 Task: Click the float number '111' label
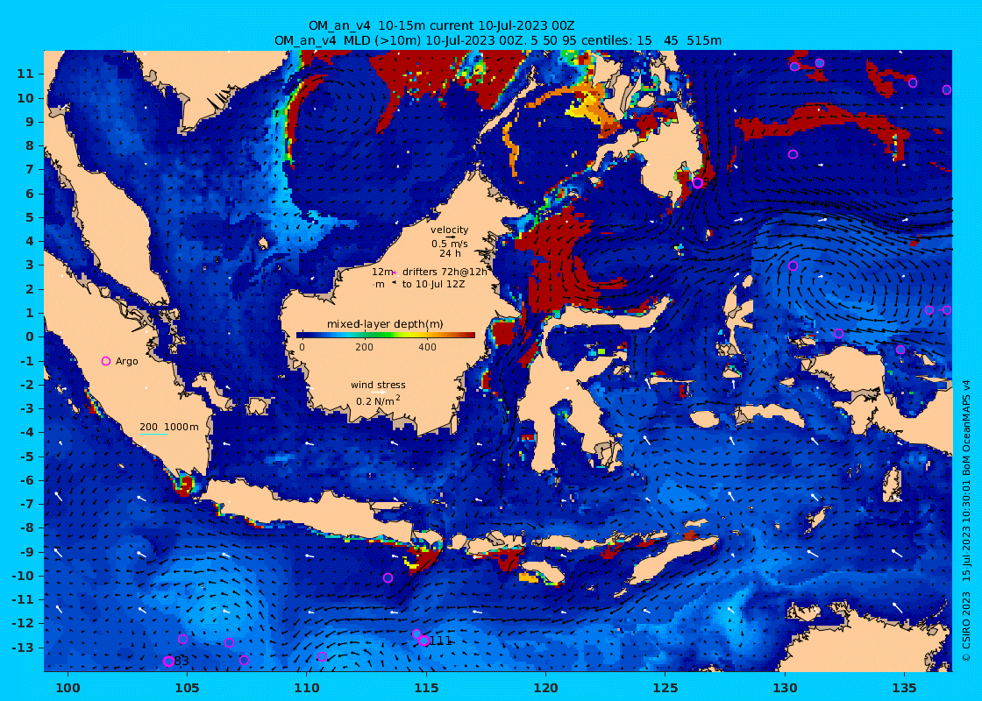(441, 641)
